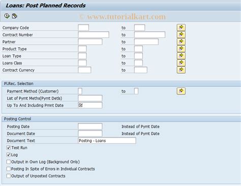The image size is (241, 186).
Task: Click the Posting Date input field
Action: [90, 127]
